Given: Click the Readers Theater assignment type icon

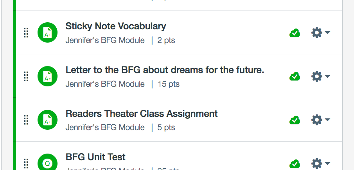Looking at the screenshot, I should [47, 120].
